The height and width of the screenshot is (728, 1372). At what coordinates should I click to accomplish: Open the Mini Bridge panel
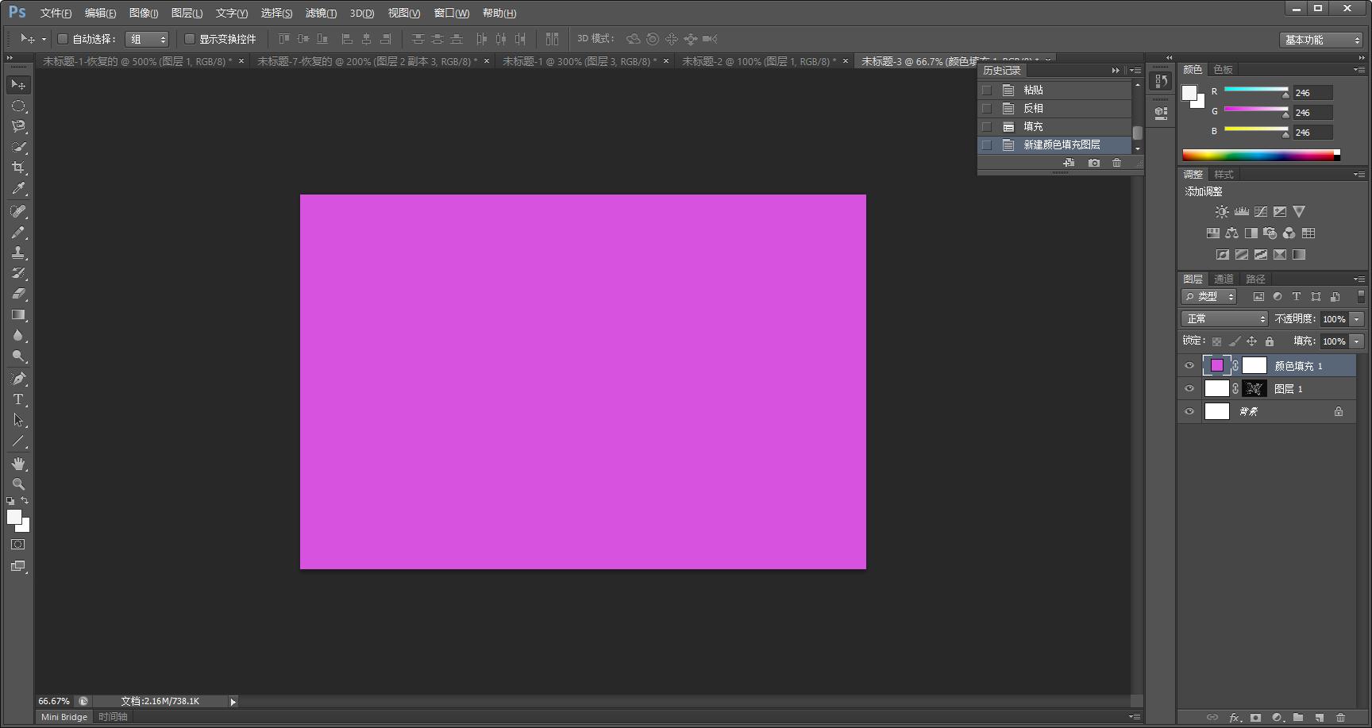(64, 717)
